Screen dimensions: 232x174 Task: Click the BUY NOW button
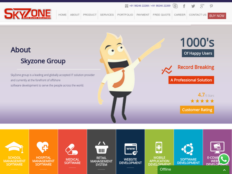click(x=217, y=16)
